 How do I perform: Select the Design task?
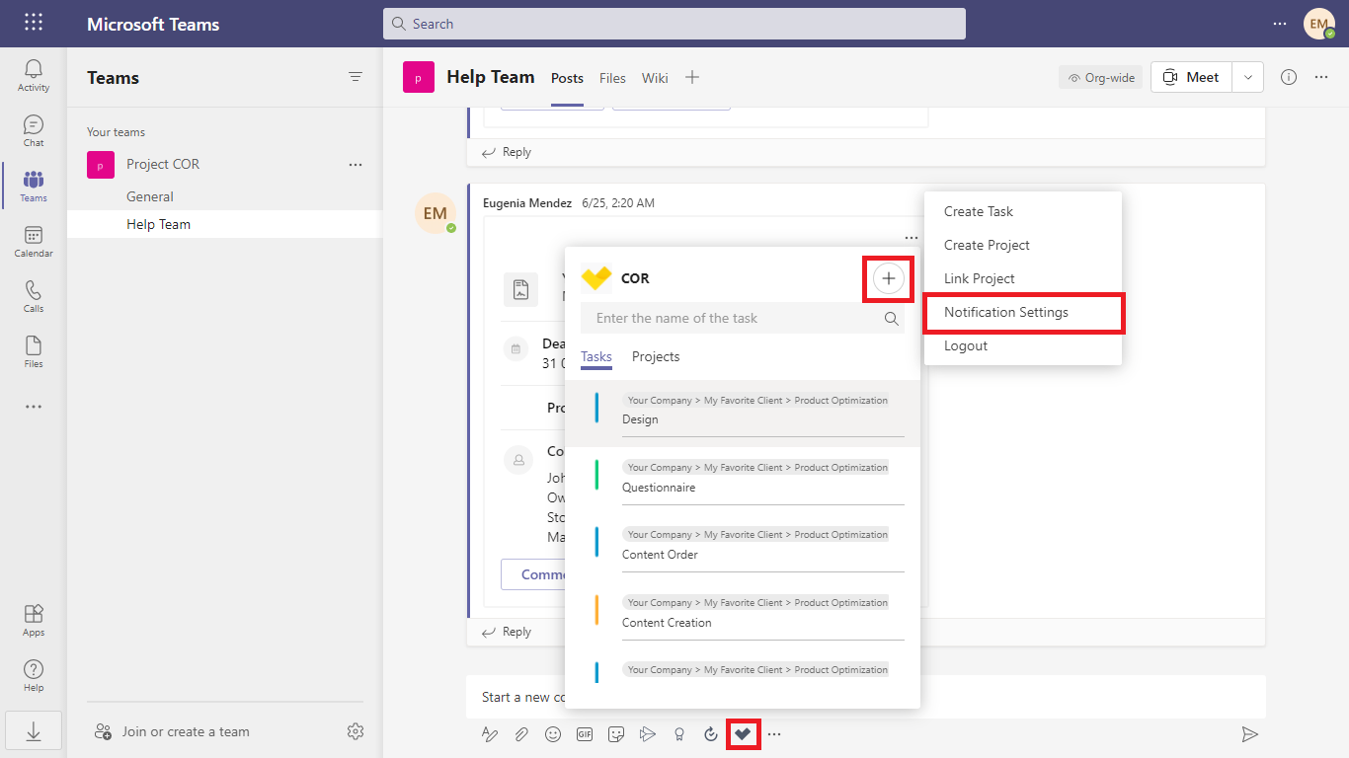[743, 414]
